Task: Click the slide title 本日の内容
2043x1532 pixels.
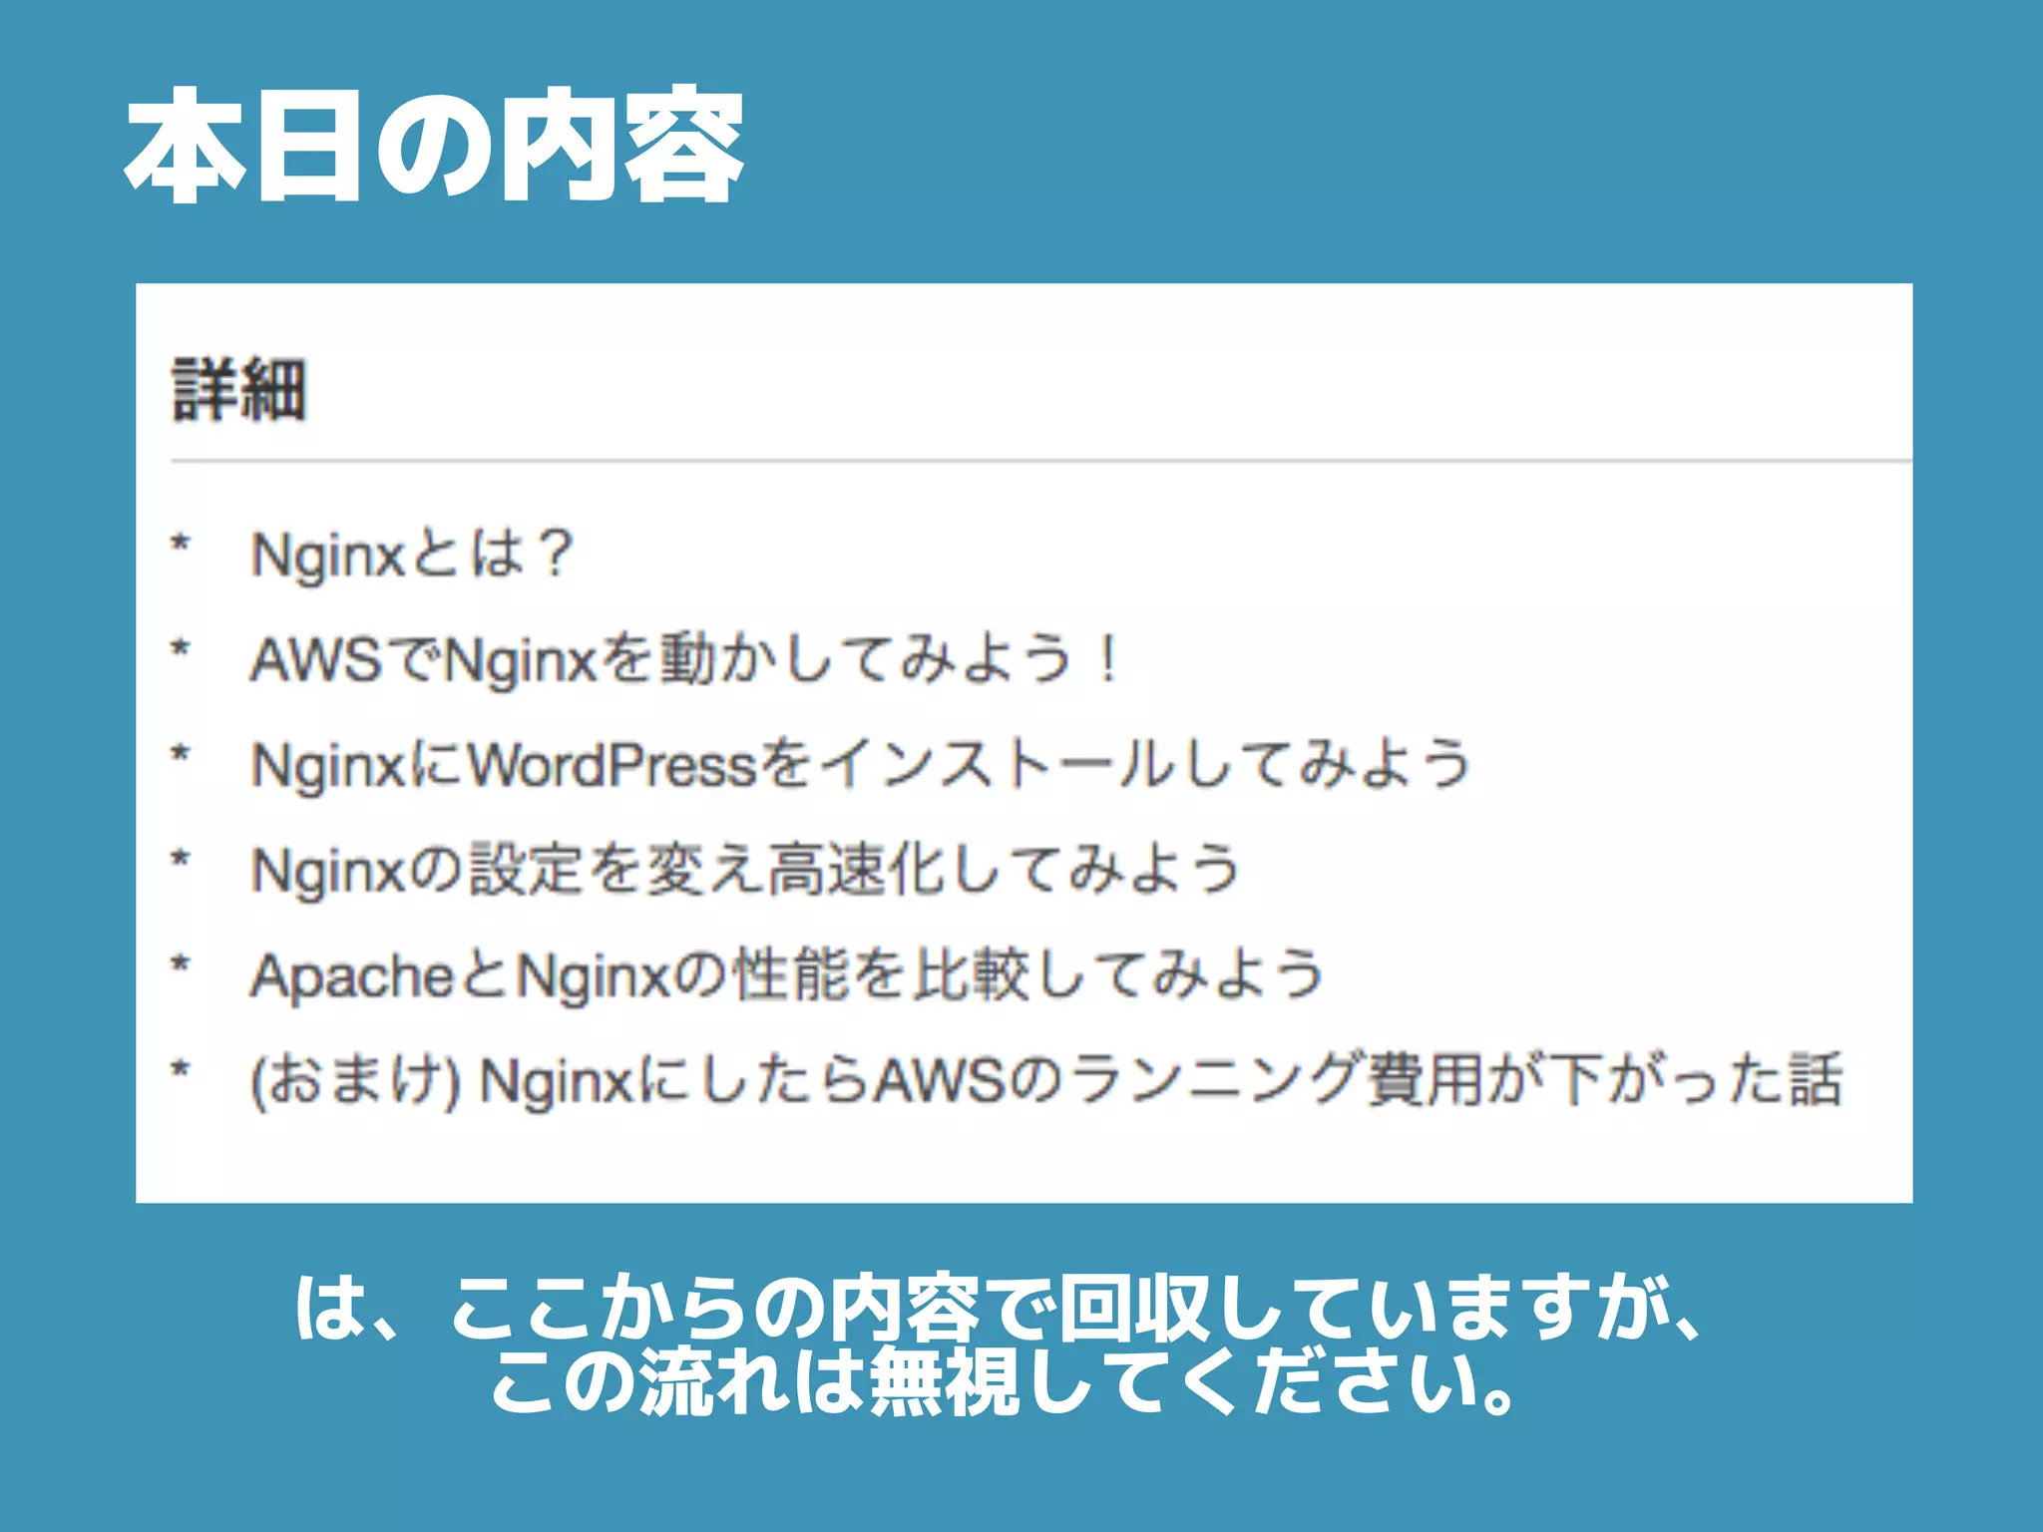Action: (434, 146)
